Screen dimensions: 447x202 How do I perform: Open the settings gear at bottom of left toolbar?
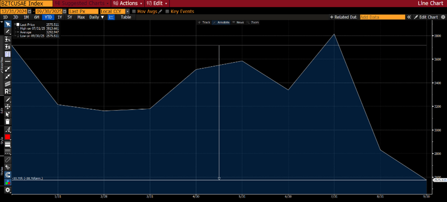pyautogui.click(x=8, y=190)
